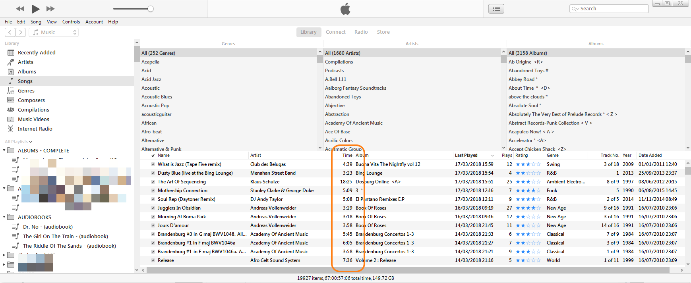The width and height of the screenshot is (691, 283).
Task: Select Internet Radio antenna icon
Action: point(11,129)
